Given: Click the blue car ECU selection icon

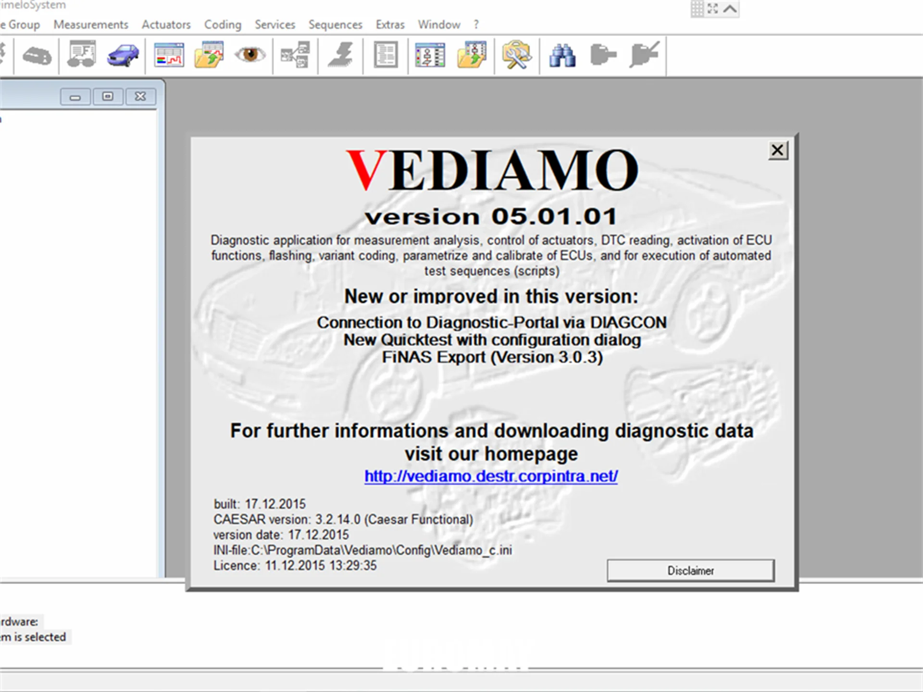Looking at the screenshot, I should coord(123,55).
